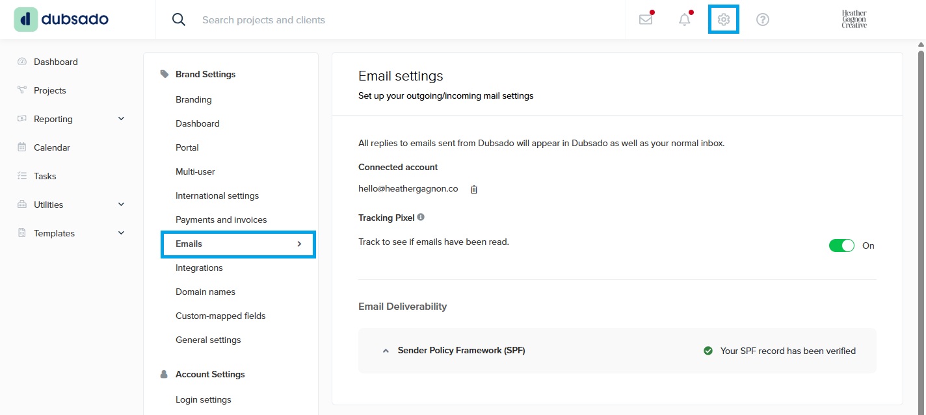Image resolution: width=926 pixels, height=415 pixels.
Task: Open Emails settings item
Action: [238, 244]
